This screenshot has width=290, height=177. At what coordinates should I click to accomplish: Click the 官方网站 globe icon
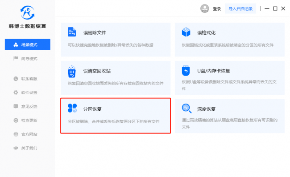click(x=16, y=134)
